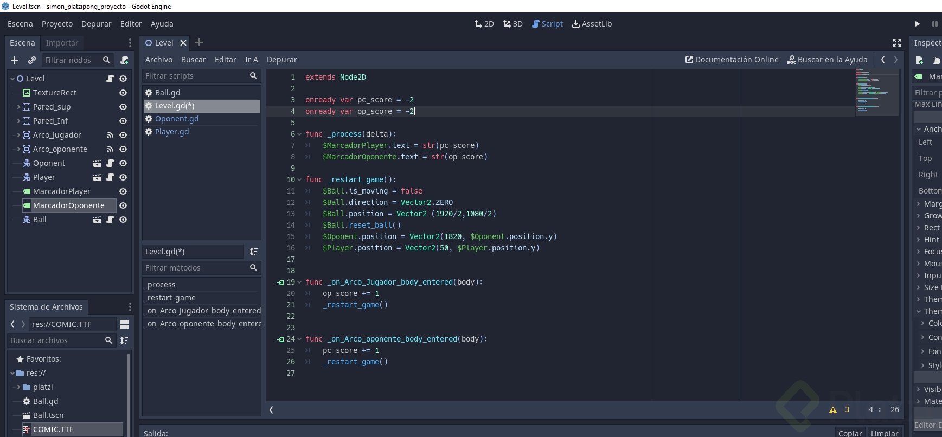942x437 pixels.
Task: Toggle visibility of TextureRect node
Action: point(123,93)
